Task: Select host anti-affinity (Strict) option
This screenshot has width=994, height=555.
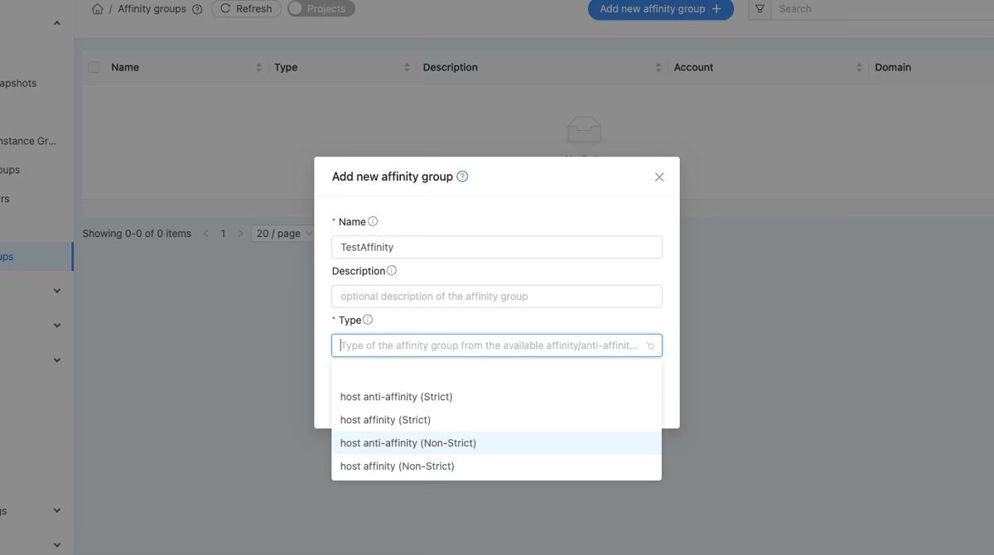Action: (396, 397)
